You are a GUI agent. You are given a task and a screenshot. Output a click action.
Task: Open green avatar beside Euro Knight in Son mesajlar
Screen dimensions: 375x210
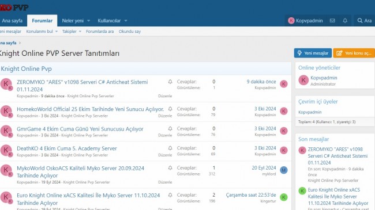pyautogui.click(x=302, y=191)
